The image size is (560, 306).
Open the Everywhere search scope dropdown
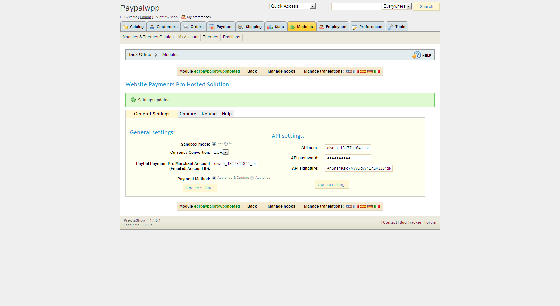(x=397, y=6)
